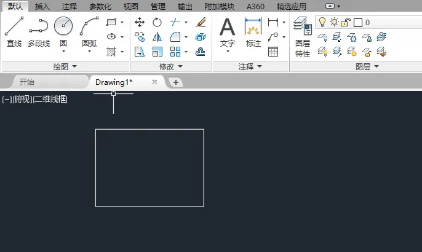Select the 多段线 polyline tool
The height and width of the screenshot is (252, 422).
39,32
